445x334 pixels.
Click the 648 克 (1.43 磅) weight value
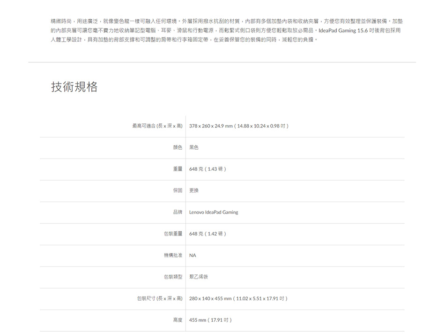tap(208, 169)
